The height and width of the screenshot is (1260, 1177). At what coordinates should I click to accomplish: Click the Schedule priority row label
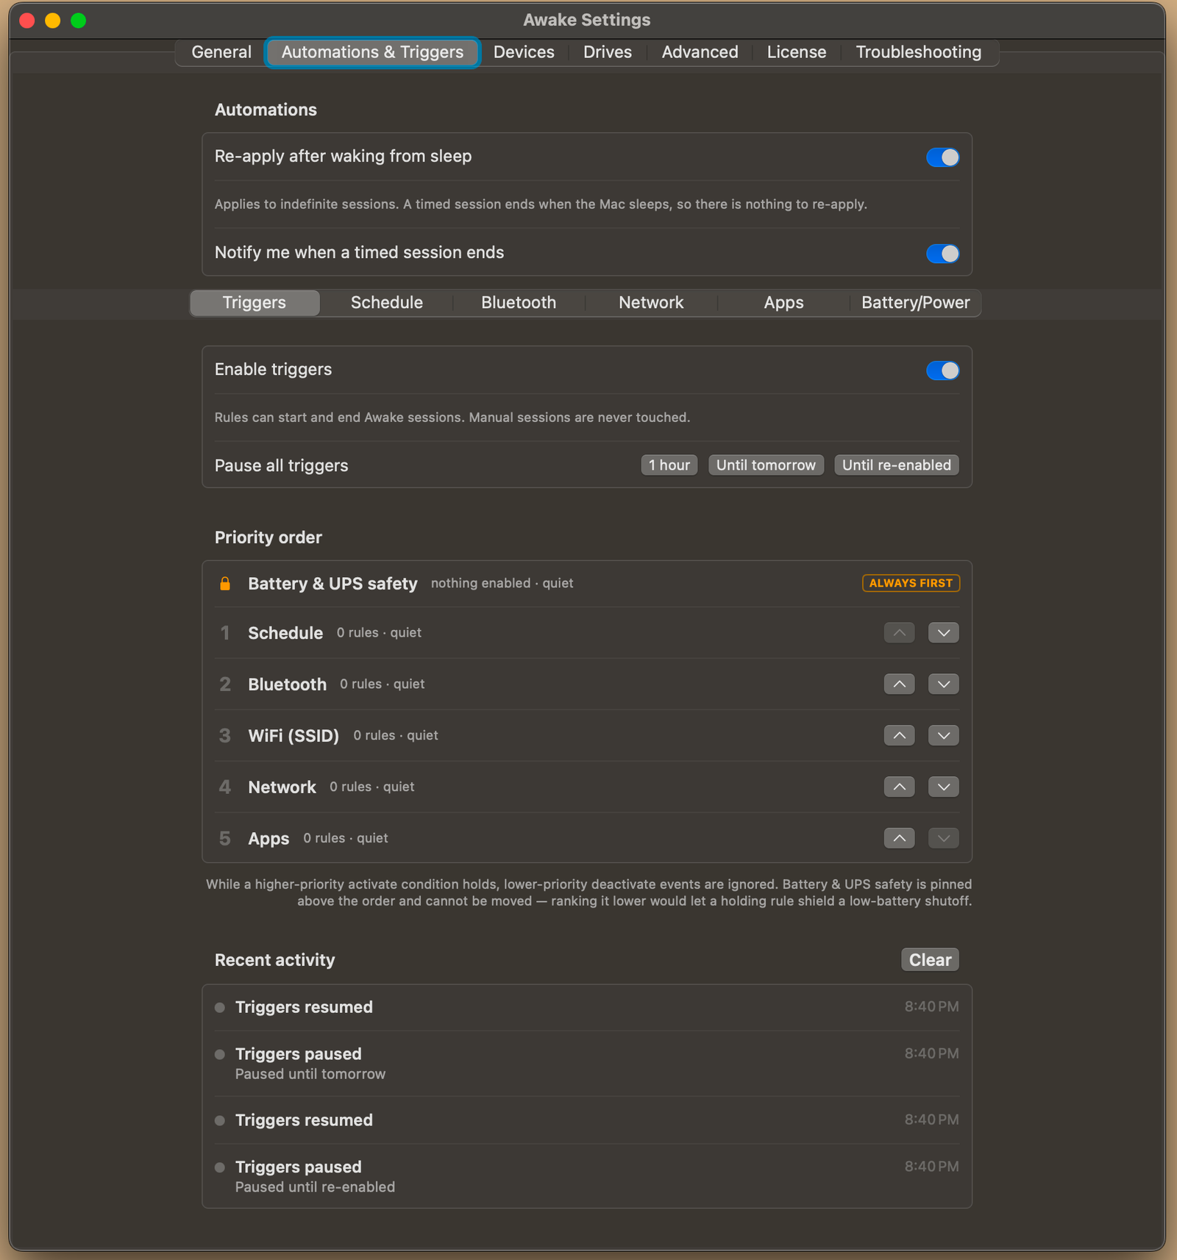[285, 633]
